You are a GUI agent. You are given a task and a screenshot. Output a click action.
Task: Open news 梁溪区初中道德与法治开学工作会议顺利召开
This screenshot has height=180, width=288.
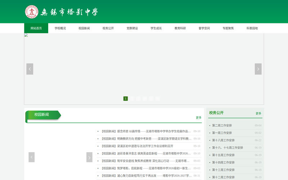[137, 146]
